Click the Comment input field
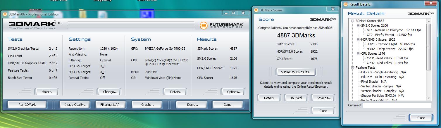Screen dimensions: 441x128 pos(397,105)
